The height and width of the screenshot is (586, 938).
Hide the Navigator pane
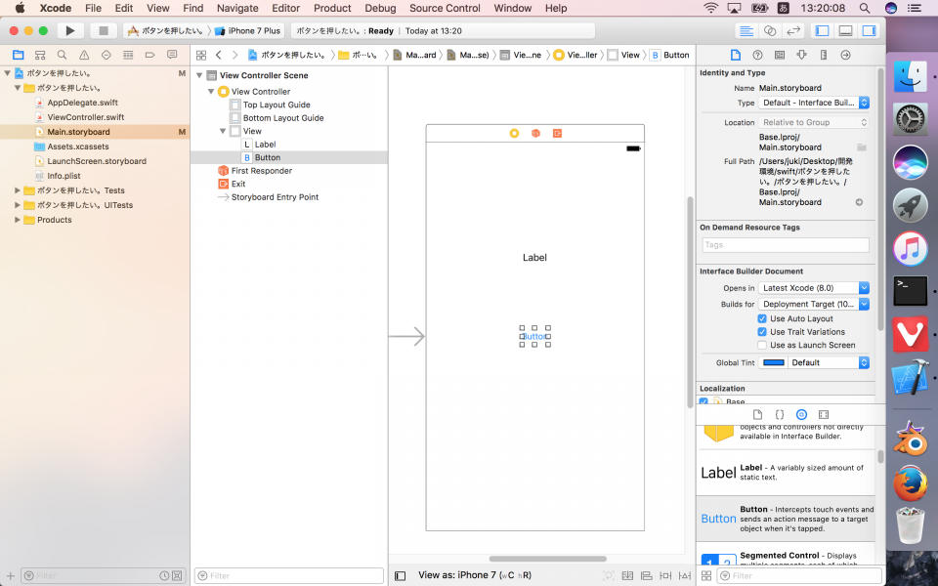tap(822, 30)
